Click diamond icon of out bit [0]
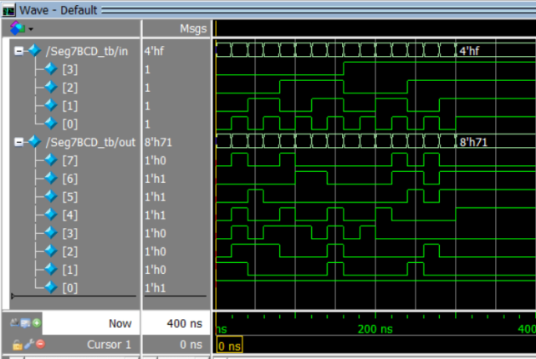This screenshot has height=359, width=536. [x=51, y=287]
